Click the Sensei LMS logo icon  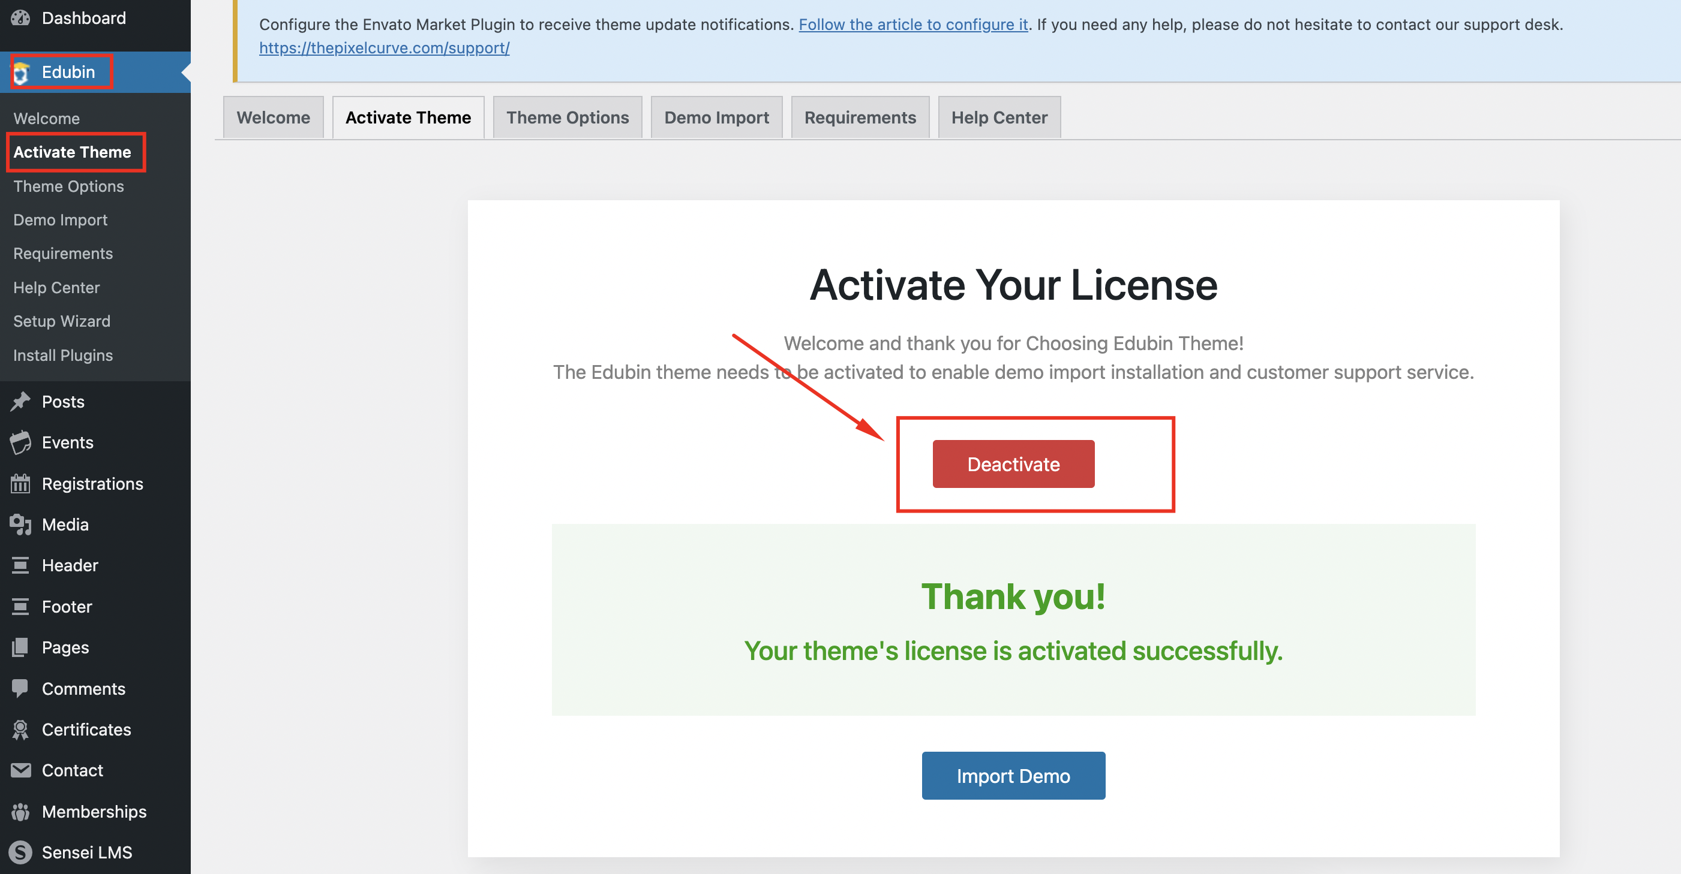point(20,852)
